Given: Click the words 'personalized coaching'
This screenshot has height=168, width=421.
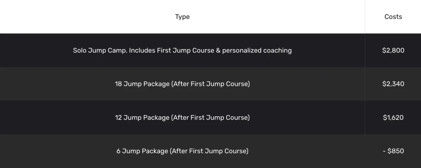Looking at the screenshot, I should pos(257,51).
